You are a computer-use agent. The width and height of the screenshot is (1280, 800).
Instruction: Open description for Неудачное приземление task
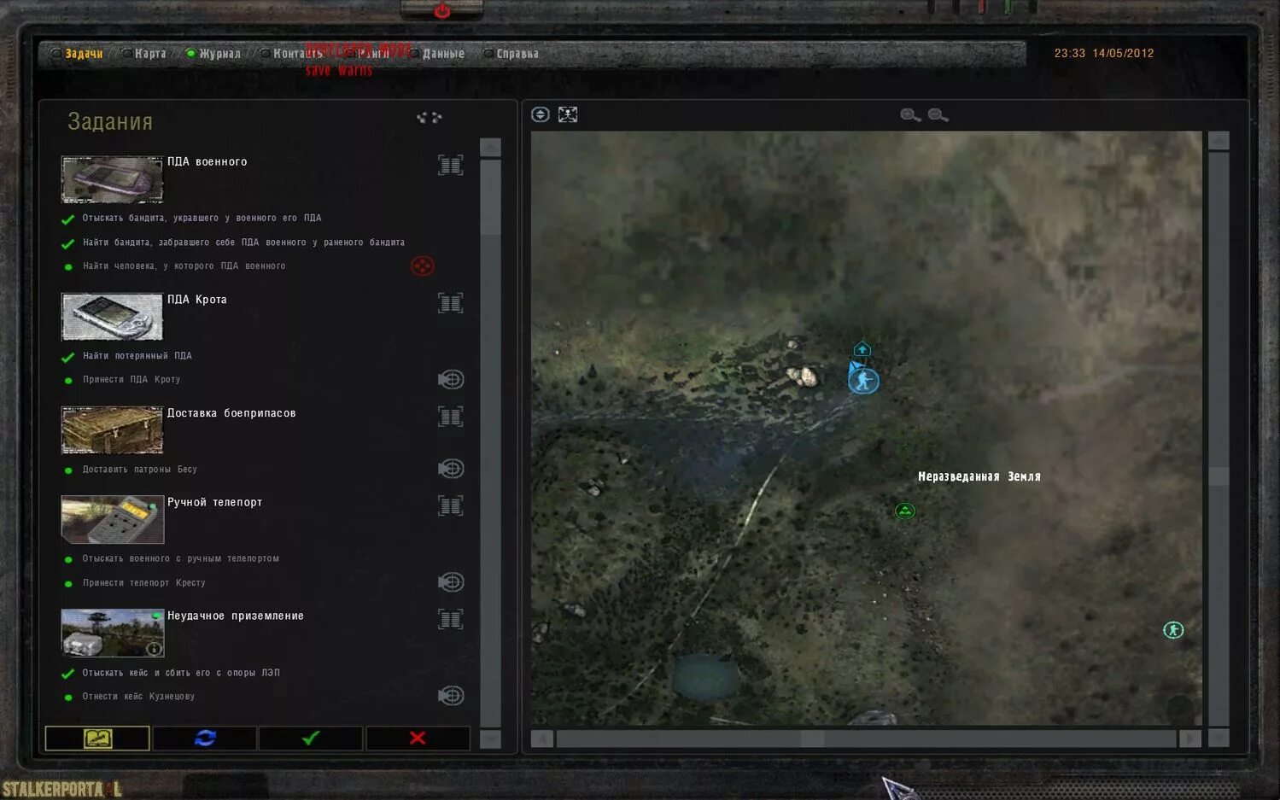click(x=451, y=619)
